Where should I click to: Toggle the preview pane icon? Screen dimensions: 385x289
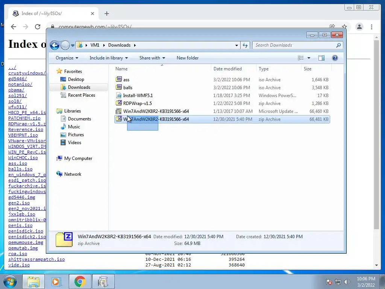tap(321, 58)
